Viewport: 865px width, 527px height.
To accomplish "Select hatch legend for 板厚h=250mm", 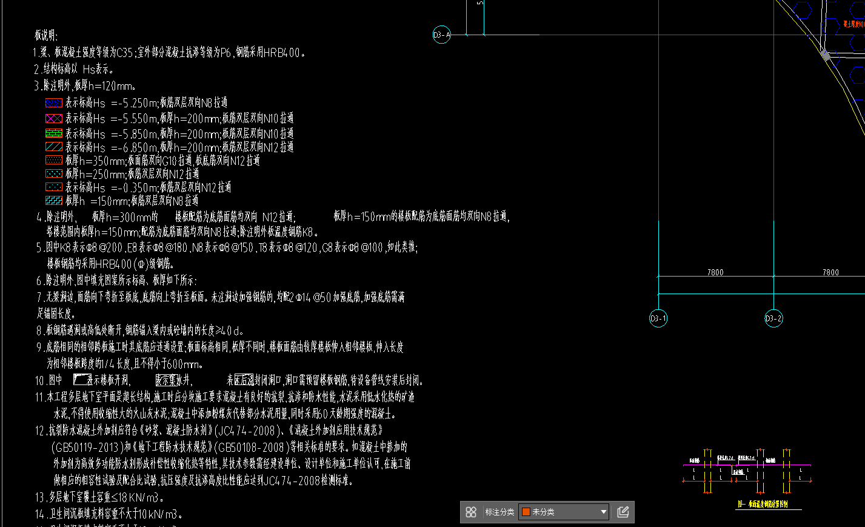I will (x=54, y=173).
